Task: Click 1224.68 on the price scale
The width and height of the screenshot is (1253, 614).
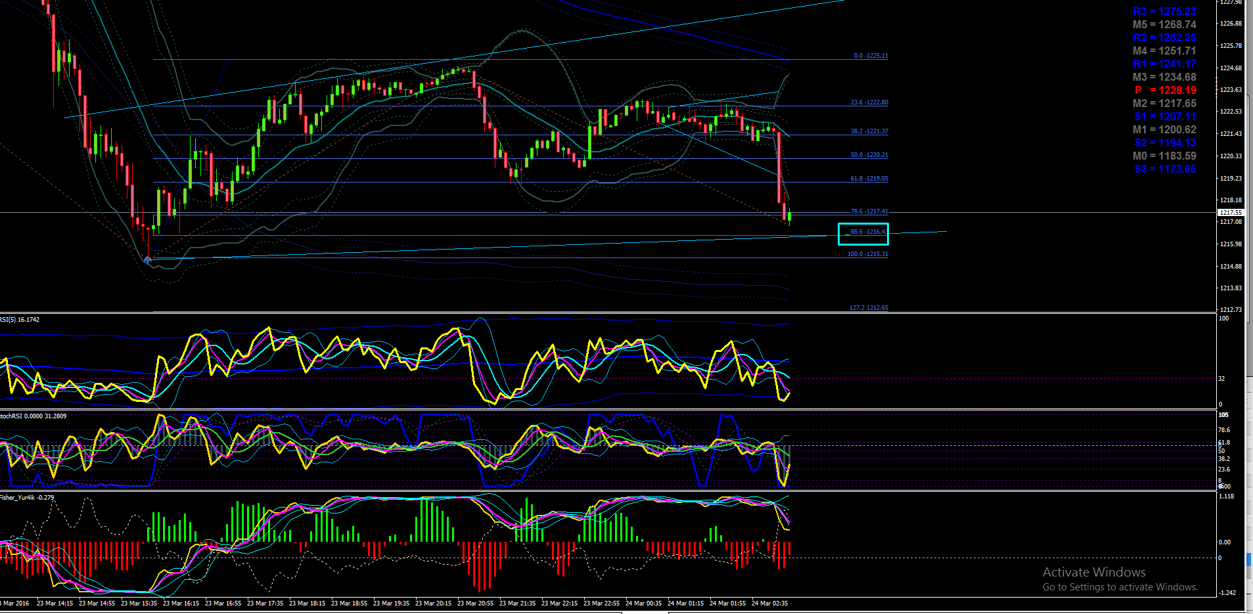Action: point(1231,68)
